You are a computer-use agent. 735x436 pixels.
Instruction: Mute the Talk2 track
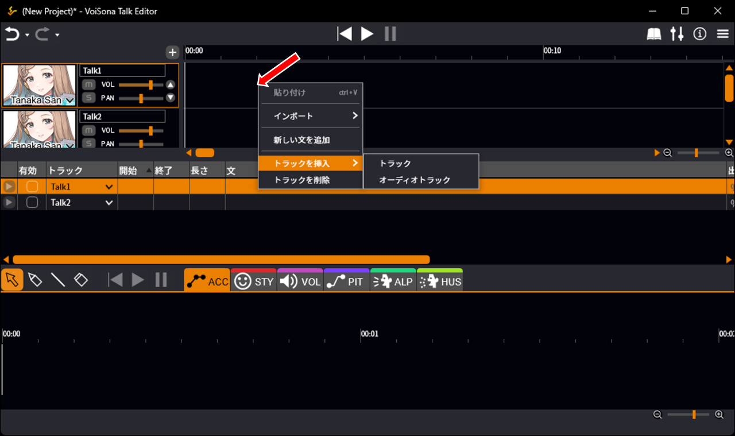(88, 130)
